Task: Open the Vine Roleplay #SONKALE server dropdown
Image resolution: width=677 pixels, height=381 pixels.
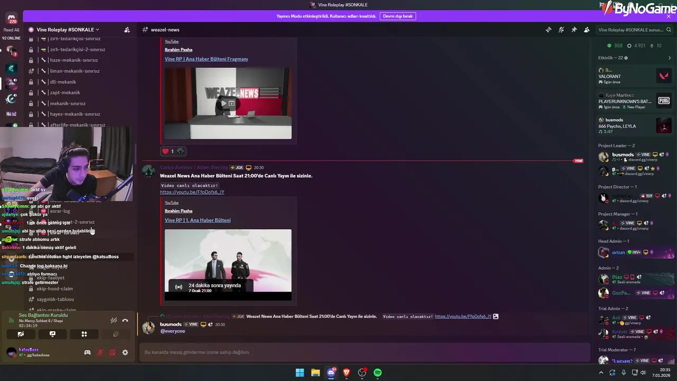Action: coord(68,30)
